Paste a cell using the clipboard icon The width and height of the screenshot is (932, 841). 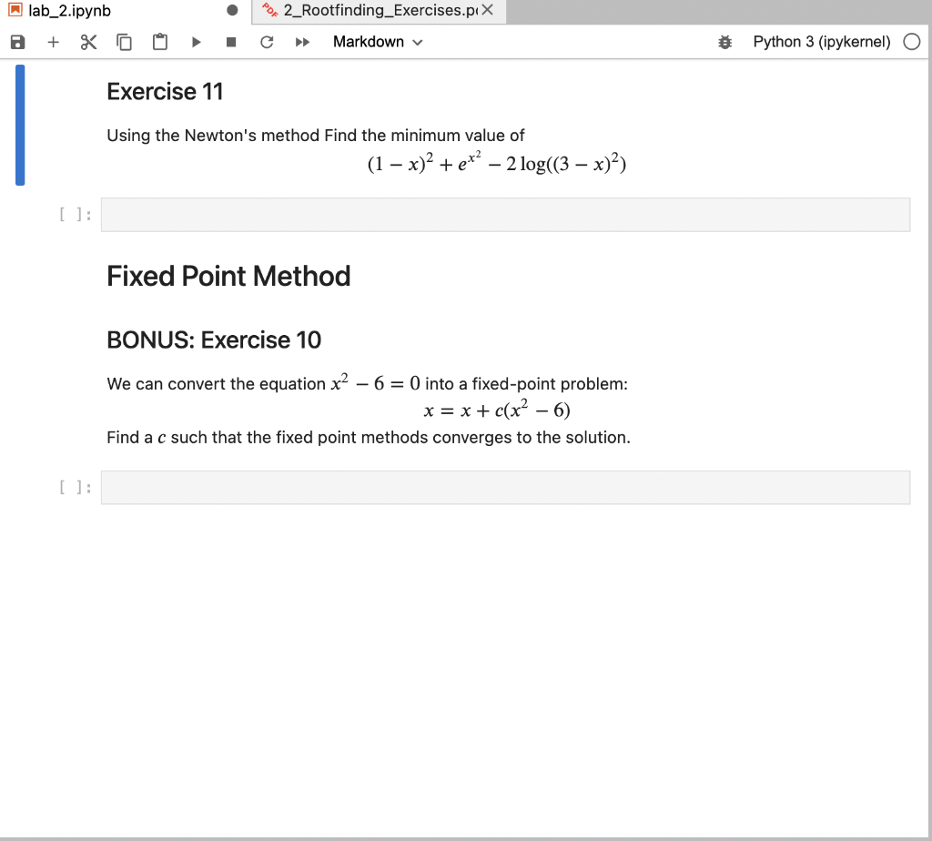point(159,41)
